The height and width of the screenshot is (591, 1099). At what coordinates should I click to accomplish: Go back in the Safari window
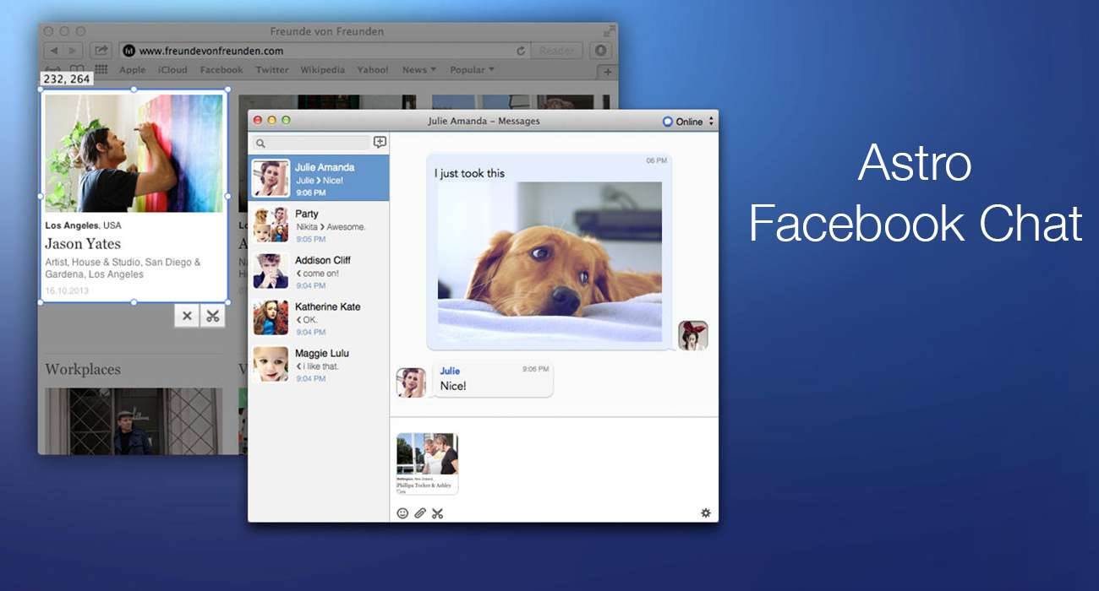pyautogui.click(x=54, y=51)
